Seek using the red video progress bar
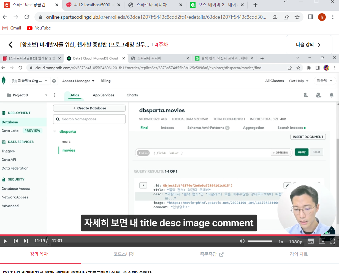The image size is (339, 273). point(169,235)
